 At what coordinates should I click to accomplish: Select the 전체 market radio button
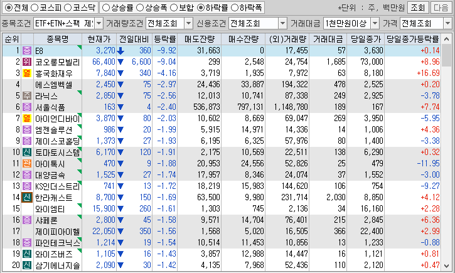click(x=9, y=8)
